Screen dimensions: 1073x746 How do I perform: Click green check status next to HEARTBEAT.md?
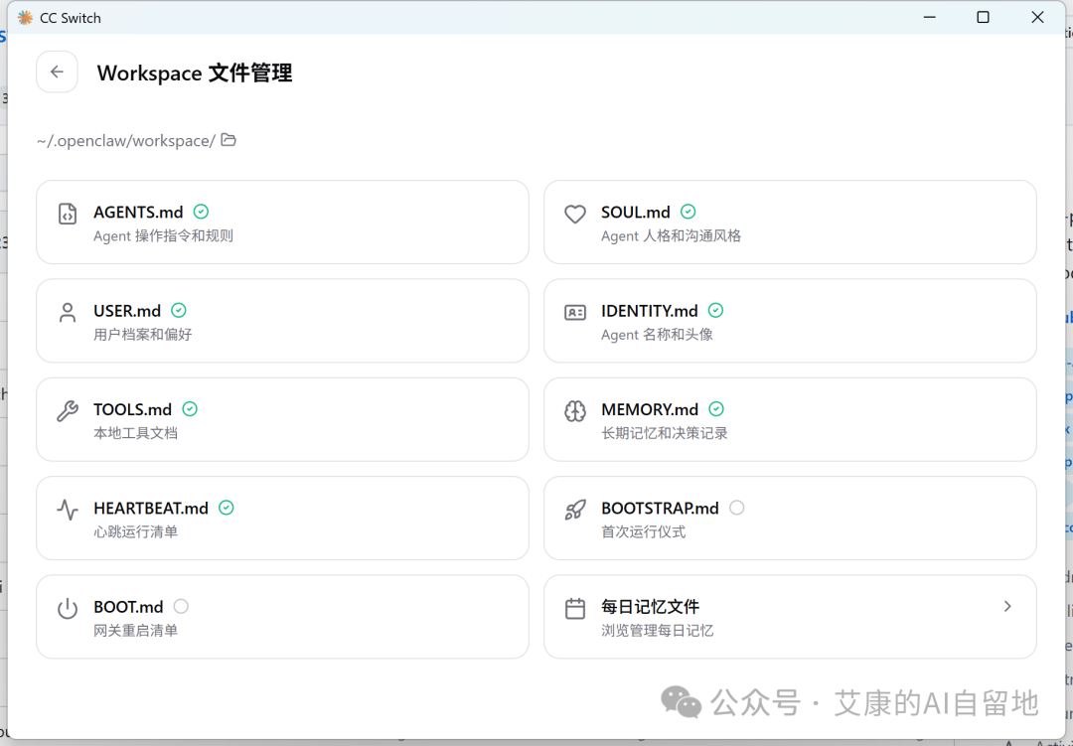227,508
